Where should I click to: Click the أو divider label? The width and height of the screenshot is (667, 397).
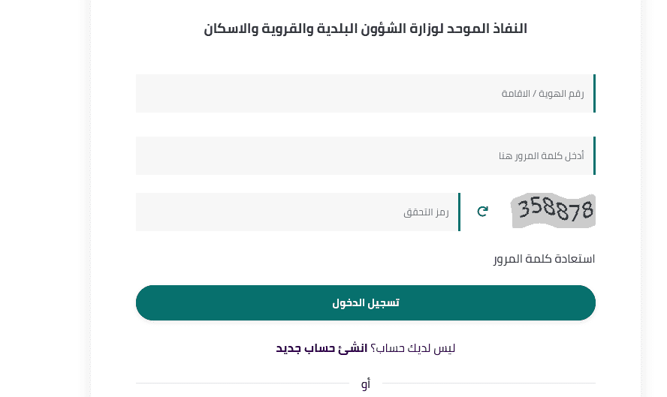[x=365, y=383]
